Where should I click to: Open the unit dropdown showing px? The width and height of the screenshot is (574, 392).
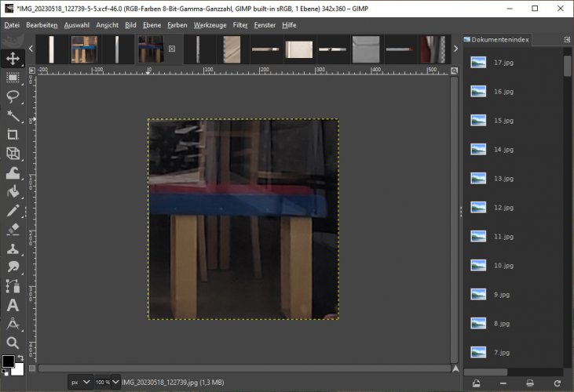81,382
